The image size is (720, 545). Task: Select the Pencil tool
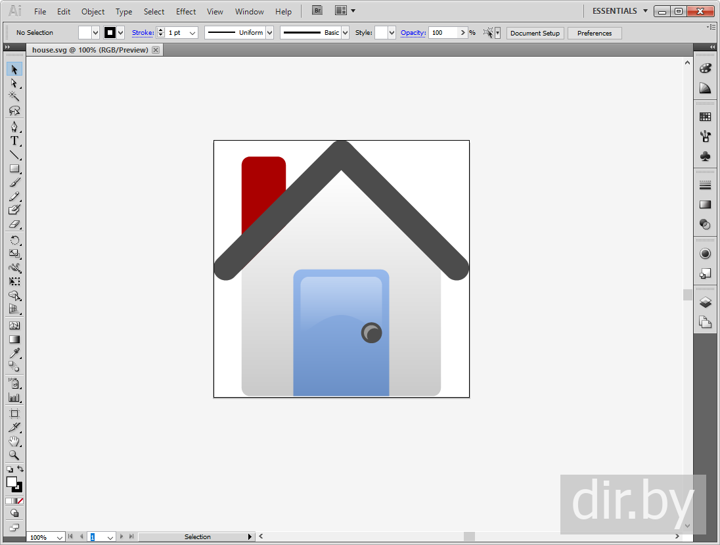pos(14,196)
